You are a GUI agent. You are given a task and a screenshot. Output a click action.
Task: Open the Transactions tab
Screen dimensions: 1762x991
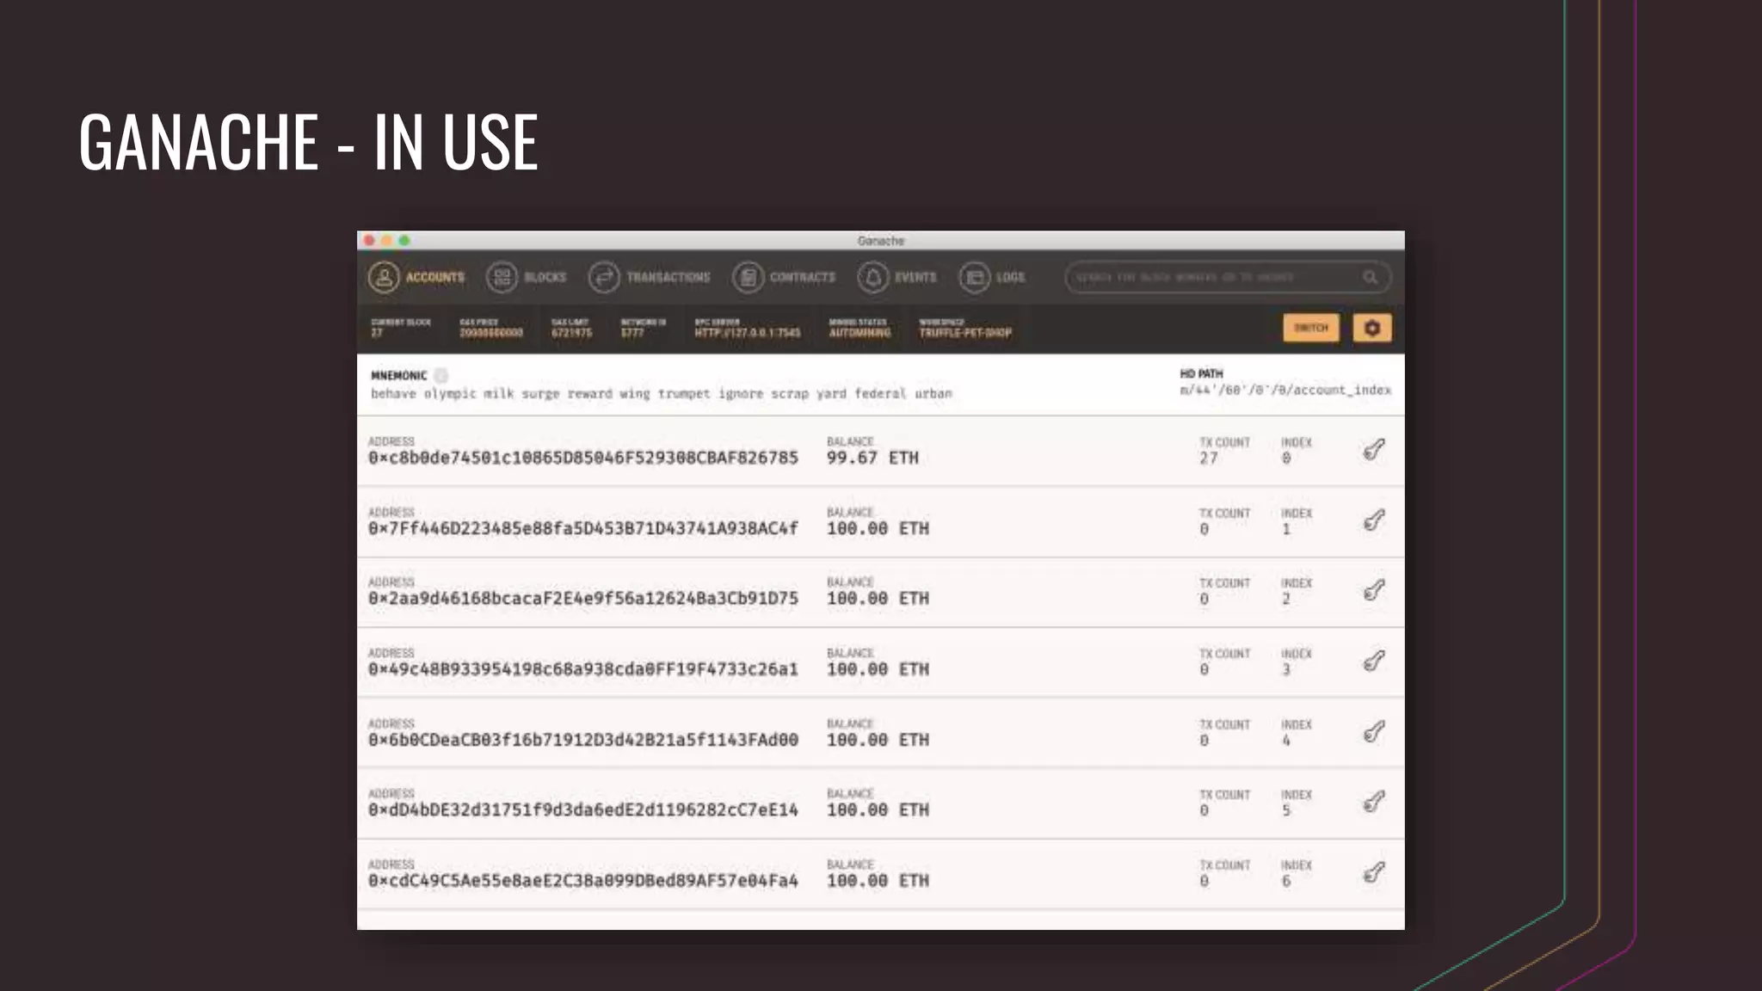[x=649, y=277]
